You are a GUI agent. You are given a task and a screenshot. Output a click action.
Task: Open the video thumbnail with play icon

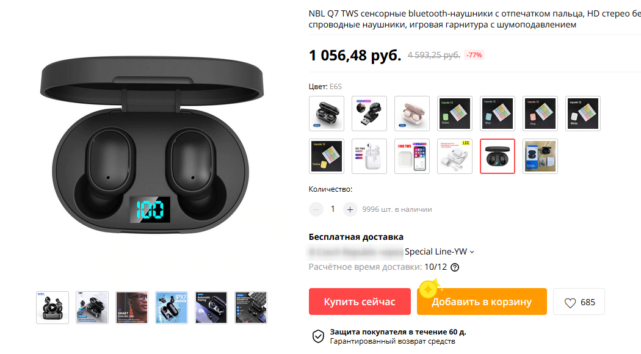(53, 308)
